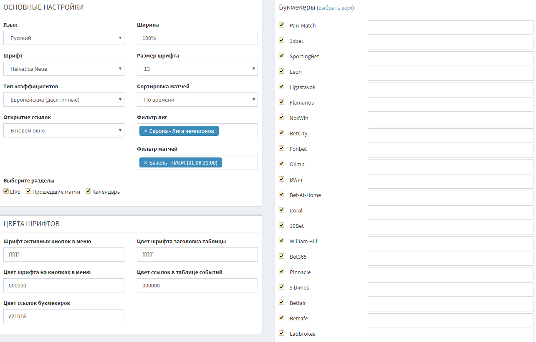The image size is (536, 342).
Task: Open the Сортировка матчей dropdown
Action: pos(197,100)
